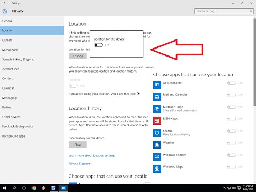Open the Windows Start menu
Screen dimensions: 256x192
point(5,188)
